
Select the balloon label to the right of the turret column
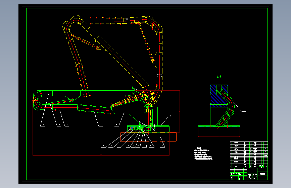pyautogui.click(x=171, y=116)
